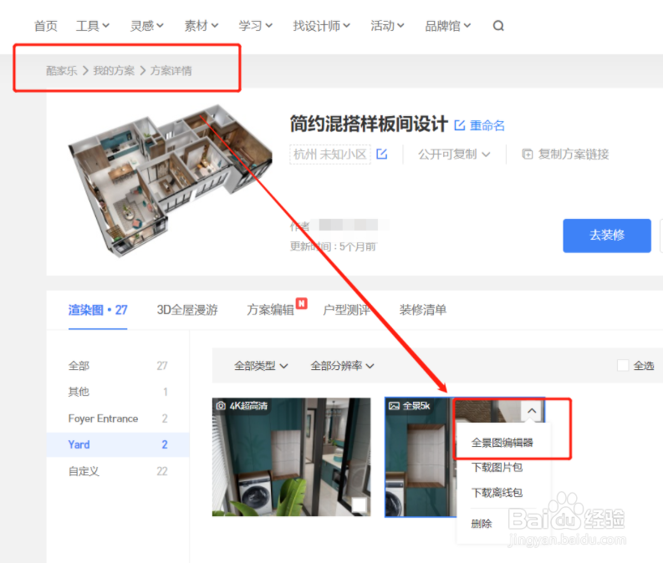663x563 pixels.
Task: Select Yard category in sidebar
Action: pyautogui.click(x=118, y=444)
